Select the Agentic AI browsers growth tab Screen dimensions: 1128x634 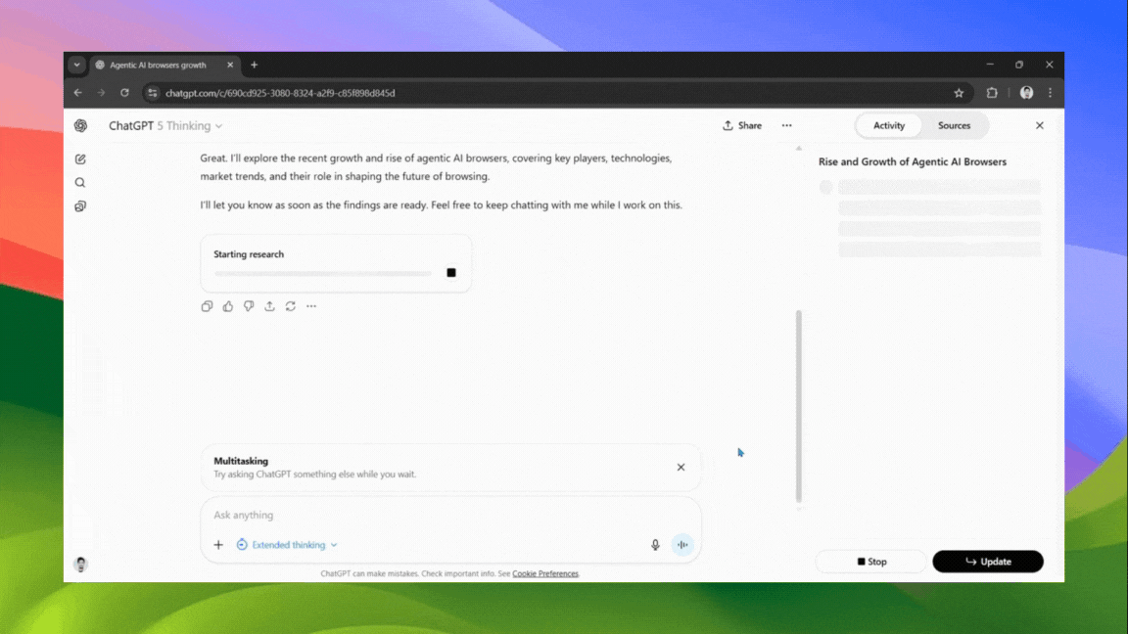[164, 65]
